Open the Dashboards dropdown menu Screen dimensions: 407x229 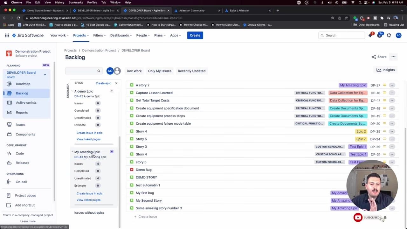(121, 35)
